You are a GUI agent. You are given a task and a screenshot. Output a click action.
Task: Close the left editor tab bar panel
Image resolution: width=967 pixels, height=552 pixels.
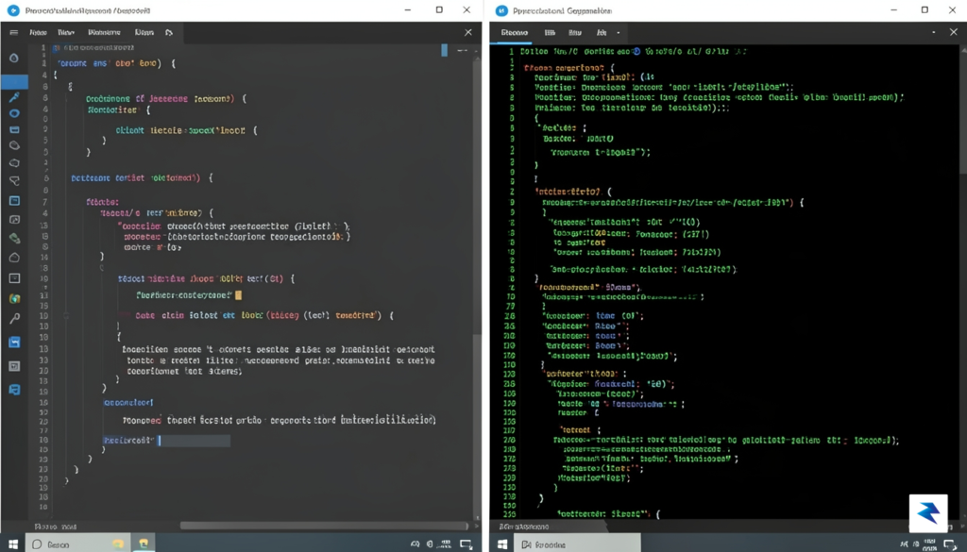pyautogui.click(x=468, y=32)
